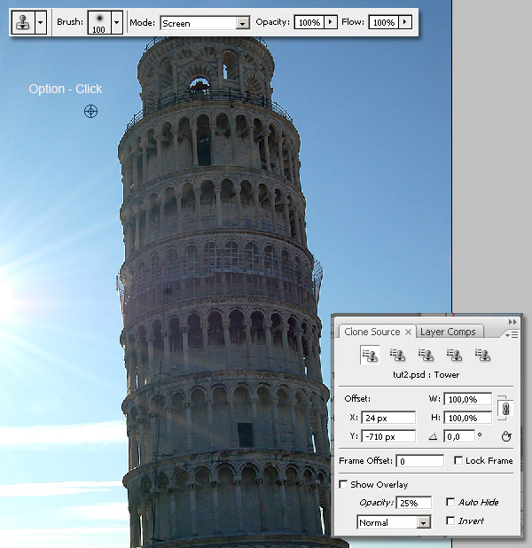The width and height of the screenshot is (532, 548).
Task: Click the rotation angle field showing 0,0
Action: [459, 436]
